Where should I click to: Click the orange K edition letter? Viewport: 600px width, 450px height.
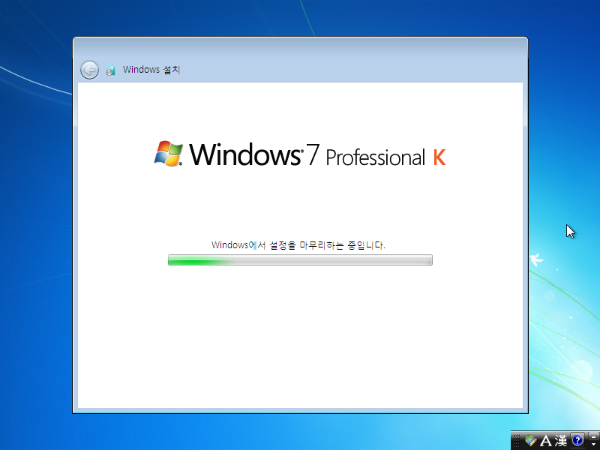coord(439,157)
